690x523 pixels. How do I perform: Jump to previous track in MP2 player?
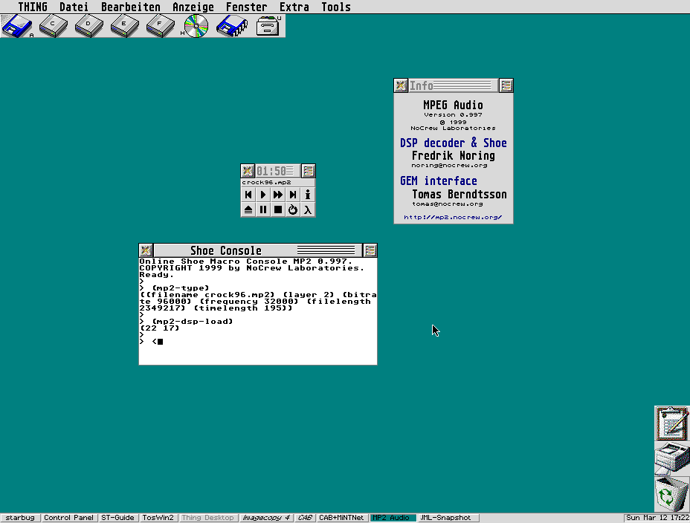[248, 195]
